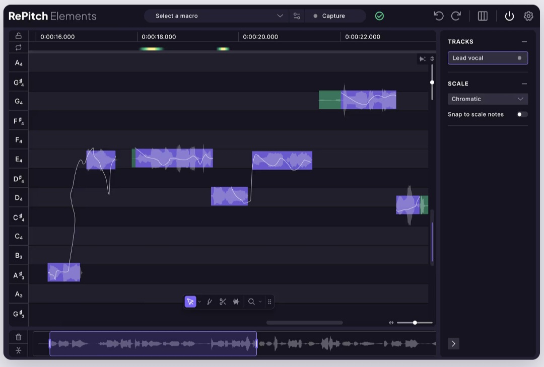Viewport: 544px width, 367px height.
Task: Collapse the Tracks section
Action: pos(524,42)
